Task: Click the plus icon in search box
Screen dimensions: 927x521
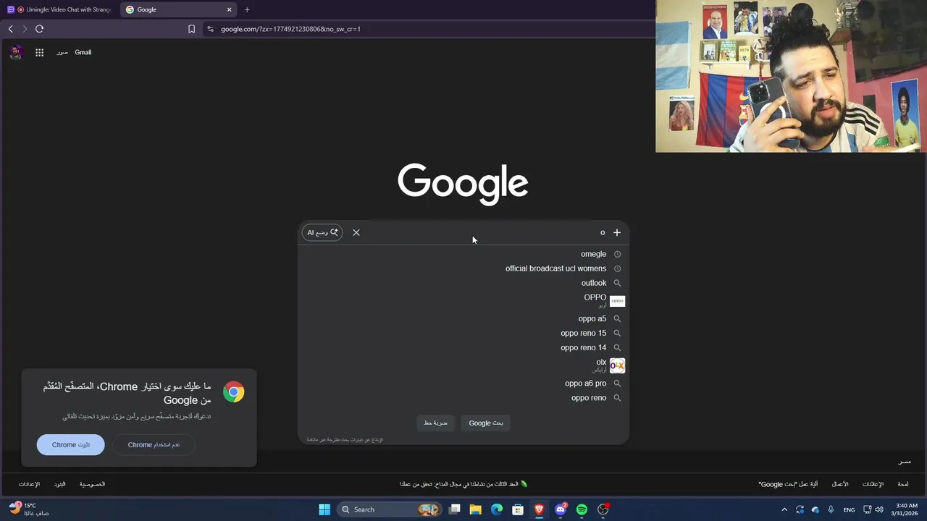Action: pos(617,232)
